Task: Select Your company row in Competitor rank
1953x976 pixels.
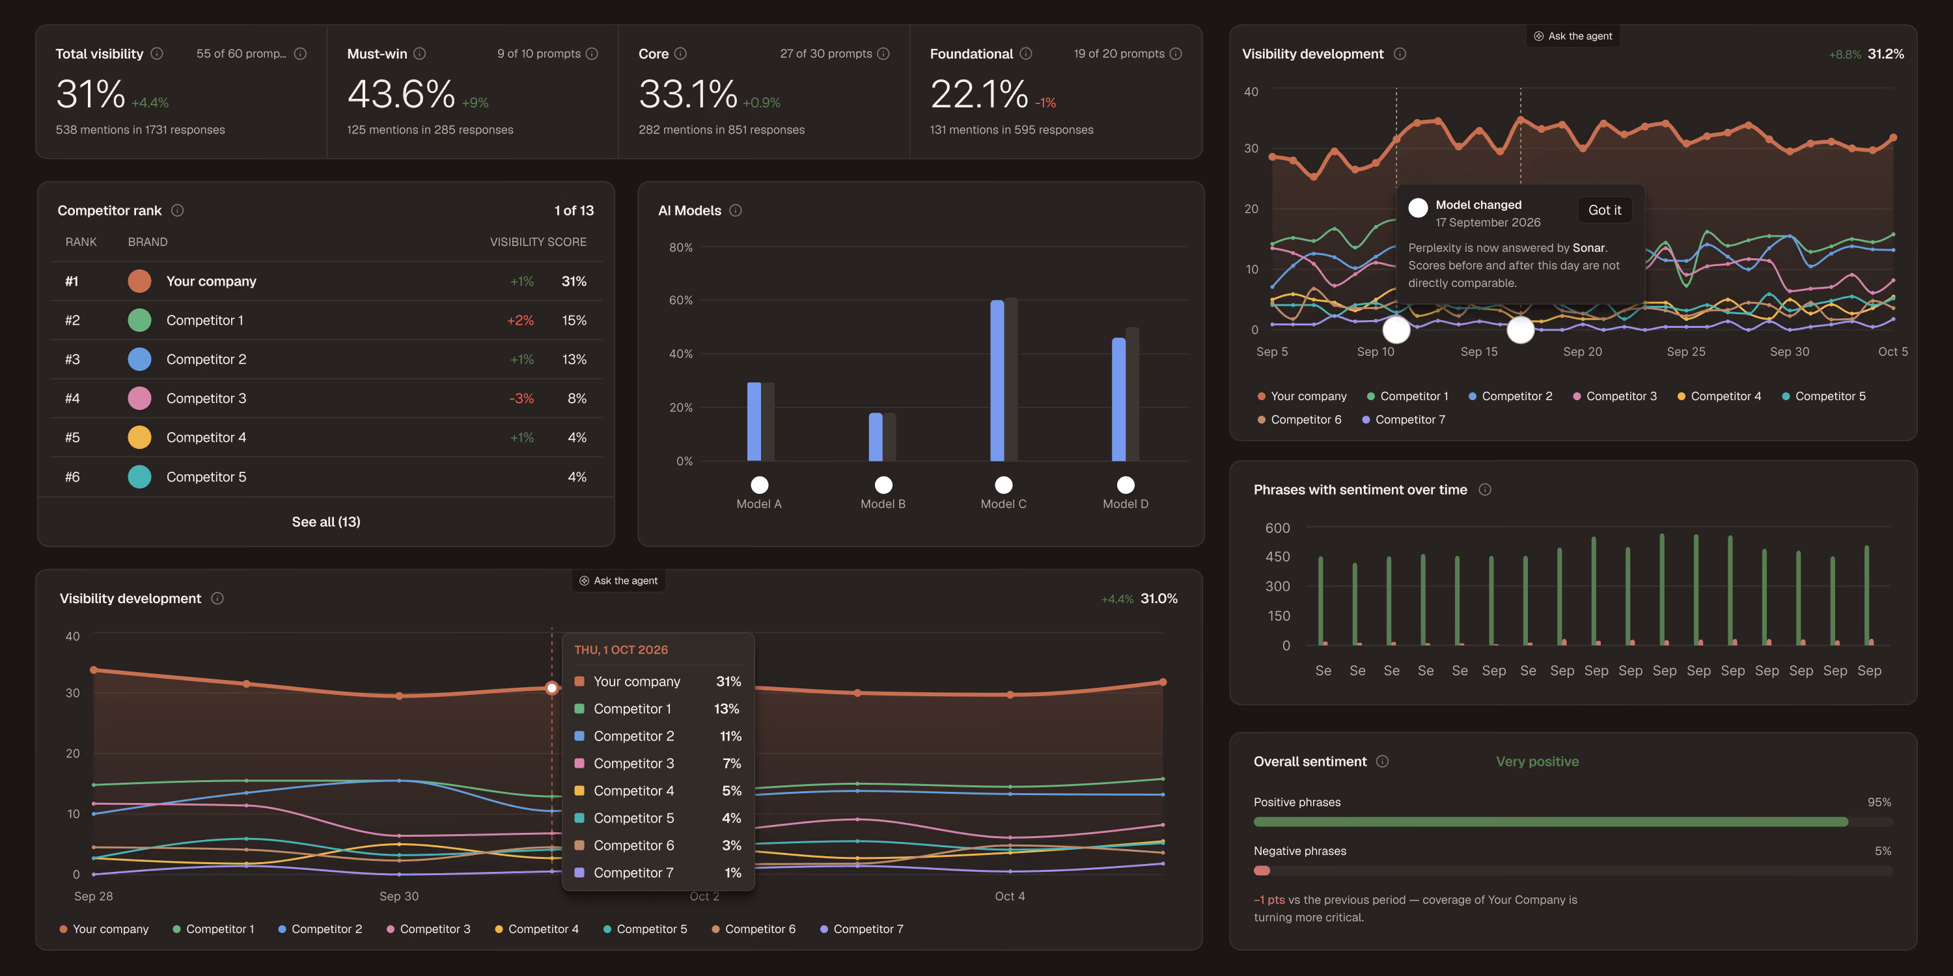Action: pyautogui.click(x=326, y=282)
